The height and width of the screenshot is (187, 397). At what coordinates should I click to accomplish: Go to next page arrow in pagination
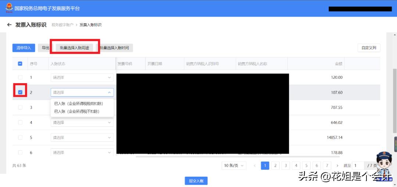[x=337, y=166]
